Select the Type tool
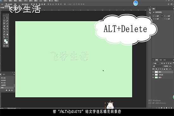The height and width of the screenshot is (116, 174). coord(7,29)
